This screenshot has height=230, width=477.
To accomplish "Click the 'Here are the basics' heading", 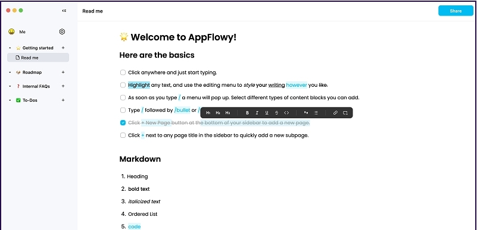I will (x=157, y=55).
